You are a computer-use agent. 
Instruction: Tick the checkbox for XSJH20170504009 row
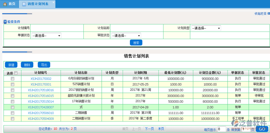[x=12, y=119]
